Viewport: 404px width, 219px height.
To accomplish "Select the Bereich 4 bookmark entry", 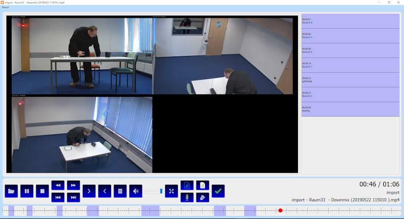I will [x=350, y=21].
